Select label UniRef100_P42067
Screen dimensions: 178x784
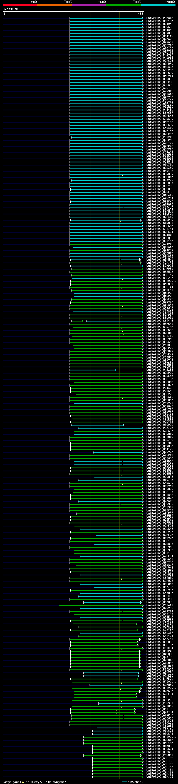coord(160,55)
